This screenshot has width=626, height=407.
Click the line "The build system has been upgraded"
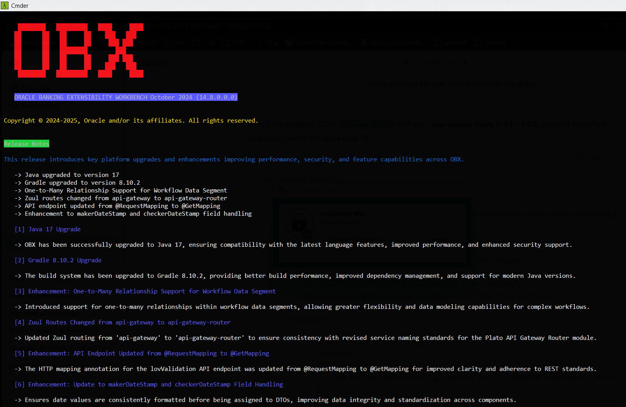click(295, 276)
